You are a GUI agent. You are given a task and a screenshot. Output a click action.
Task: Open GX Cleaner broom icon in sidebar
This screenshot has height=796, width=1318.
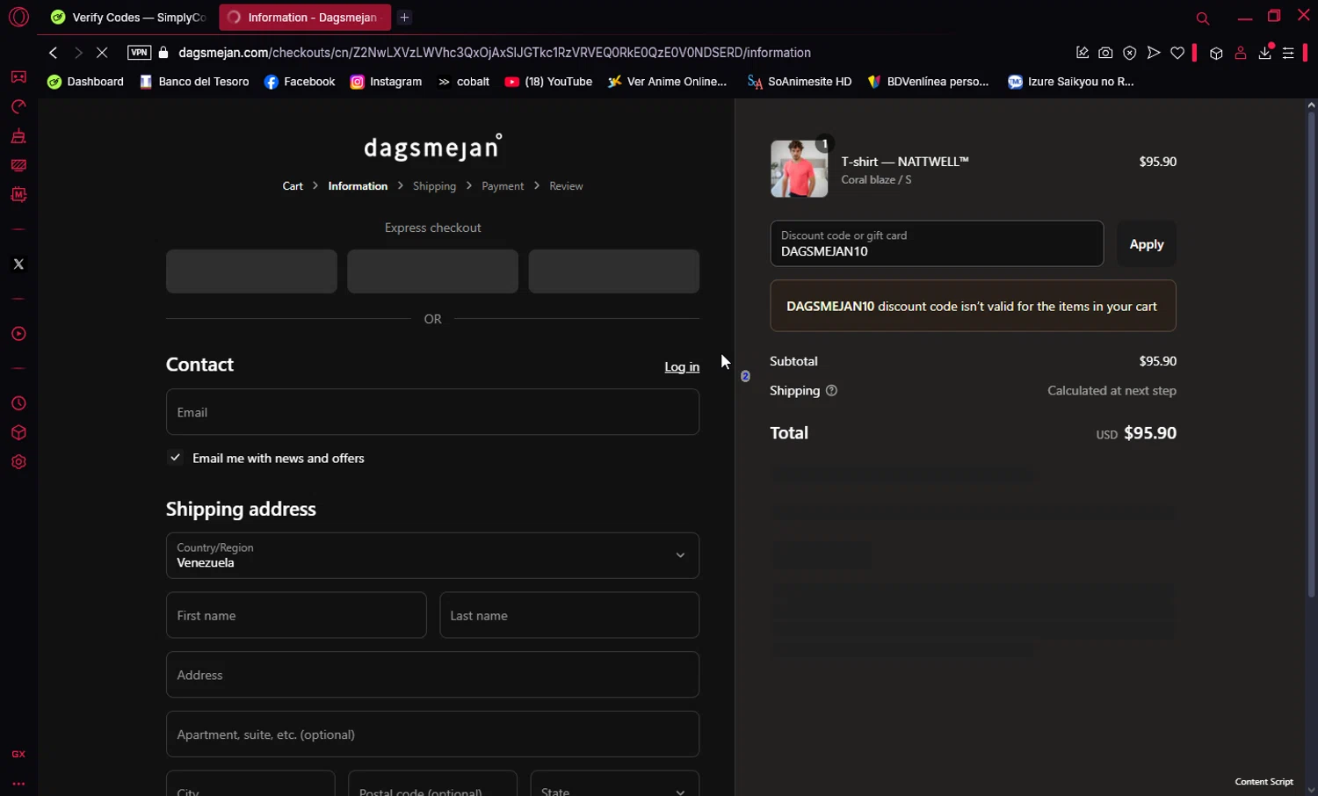tap(18, 136)
